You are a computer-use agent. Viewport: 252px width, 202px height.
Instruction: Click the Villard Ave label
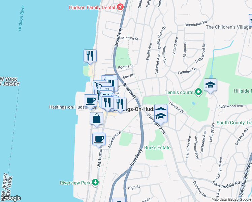175,46
